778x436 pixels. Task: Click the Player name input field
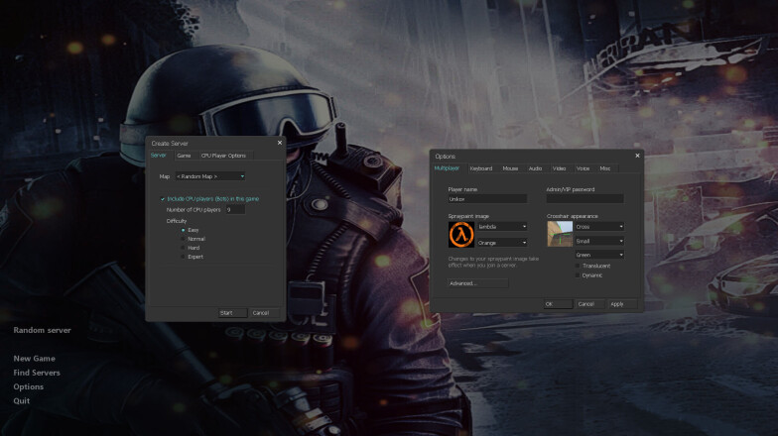[x=487, y=199]
